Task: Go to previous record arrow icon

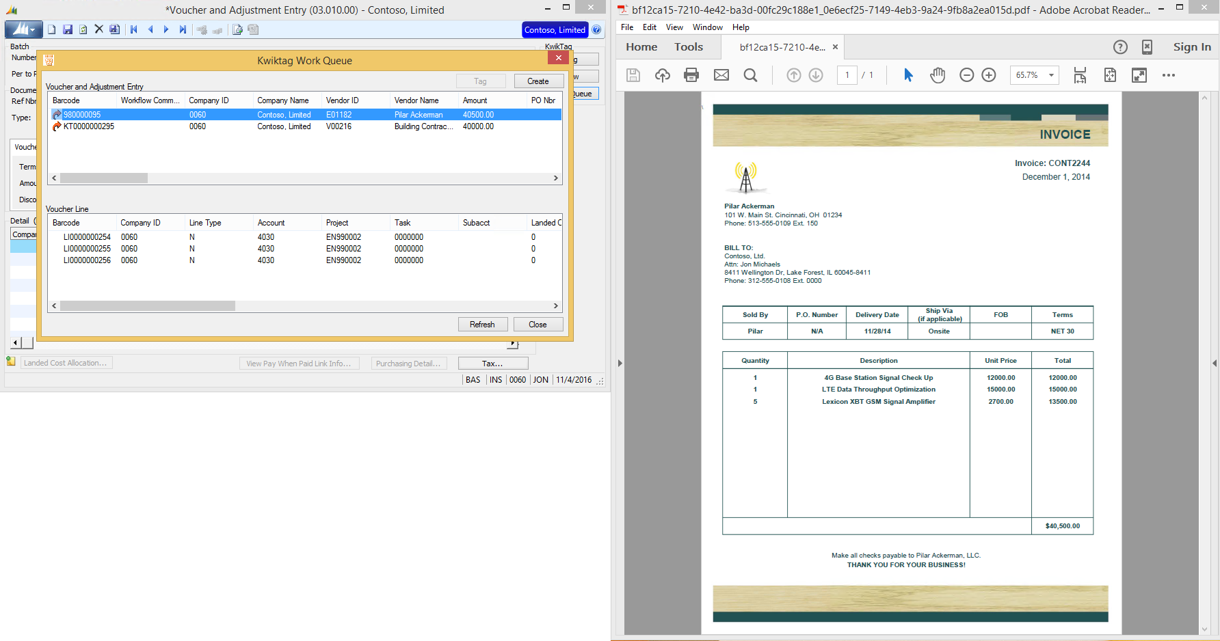Action: 150,29
